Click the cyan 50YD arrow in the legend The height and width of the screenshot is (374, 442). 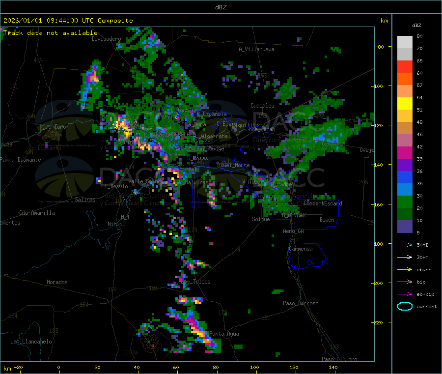click(x=405, y=245)
